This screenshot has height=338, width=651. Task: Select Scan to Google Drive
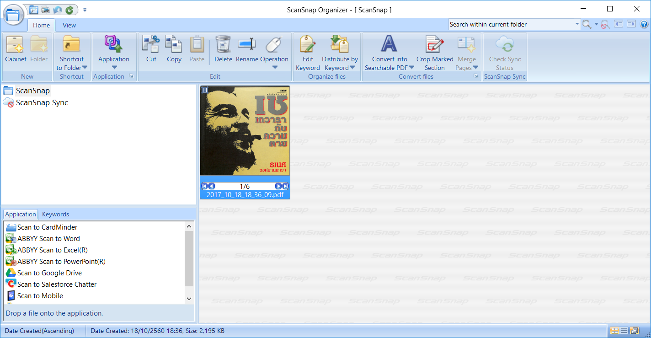pyautogui.click(x=49, y=273)
